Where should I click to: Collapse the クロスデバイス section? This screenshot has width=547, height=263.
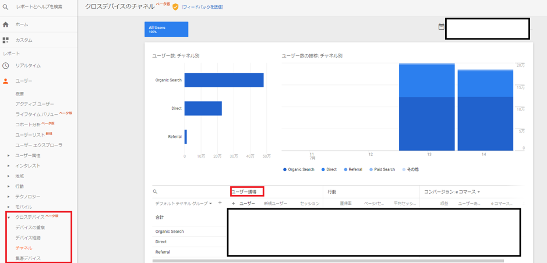(x=9, y=218)
